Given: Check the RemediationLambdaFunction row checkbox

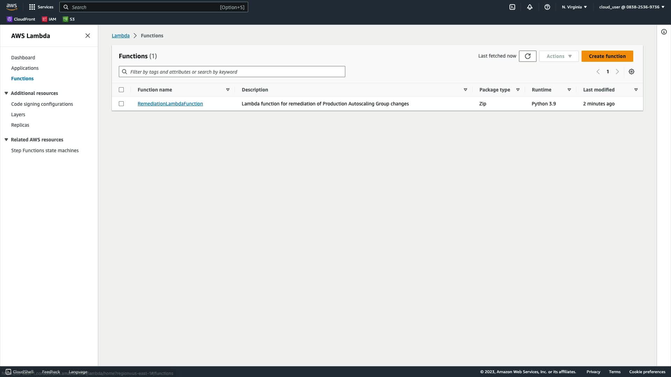Looking at the screenshot, I should pyautogui.click(x=121, y=104).
